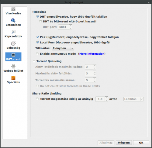
Task: Decrease Aktív letöltések maximási száma
Action: pos(95,68)
